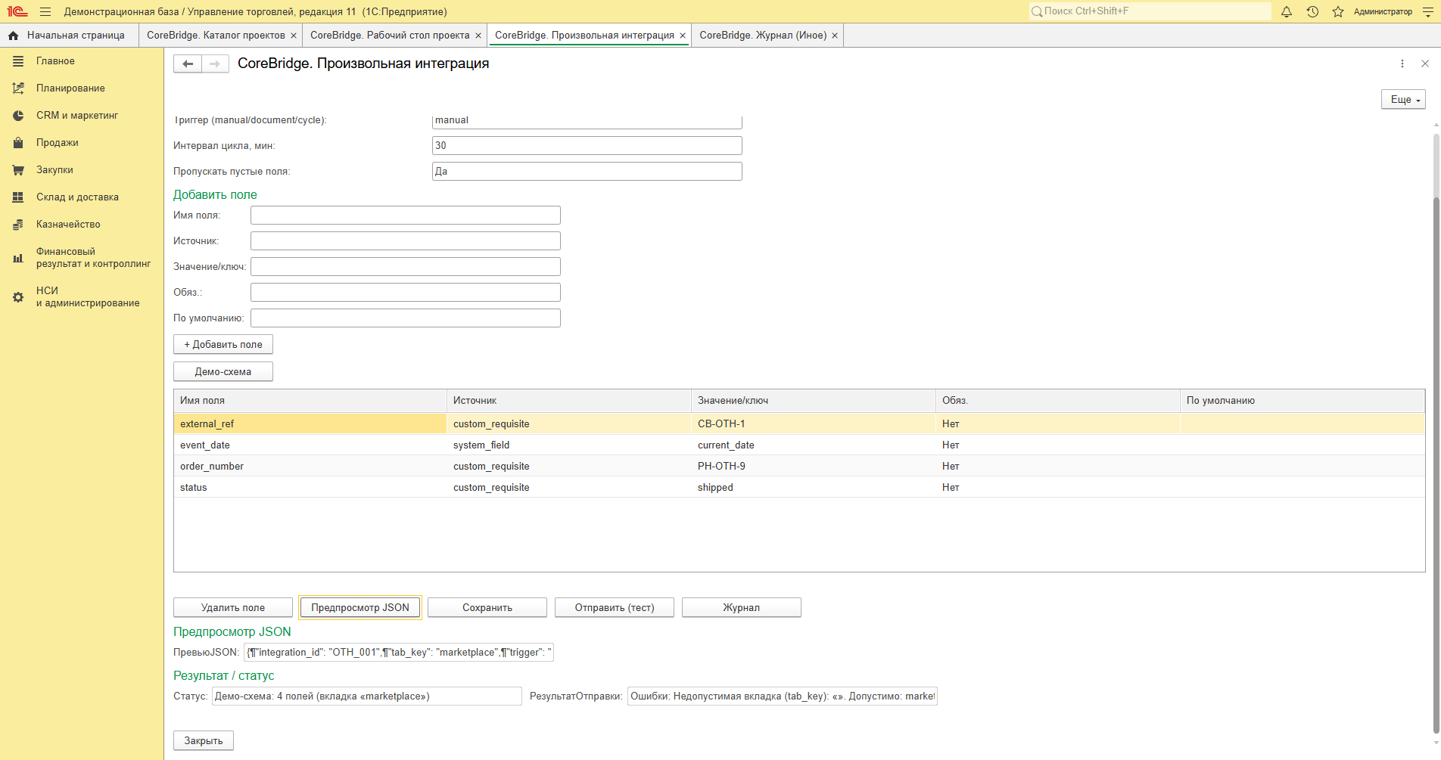Switch to CoreBridge. Журнал (Иное) tab
The width and height of the screenshot is (1441, 760).
763,36
